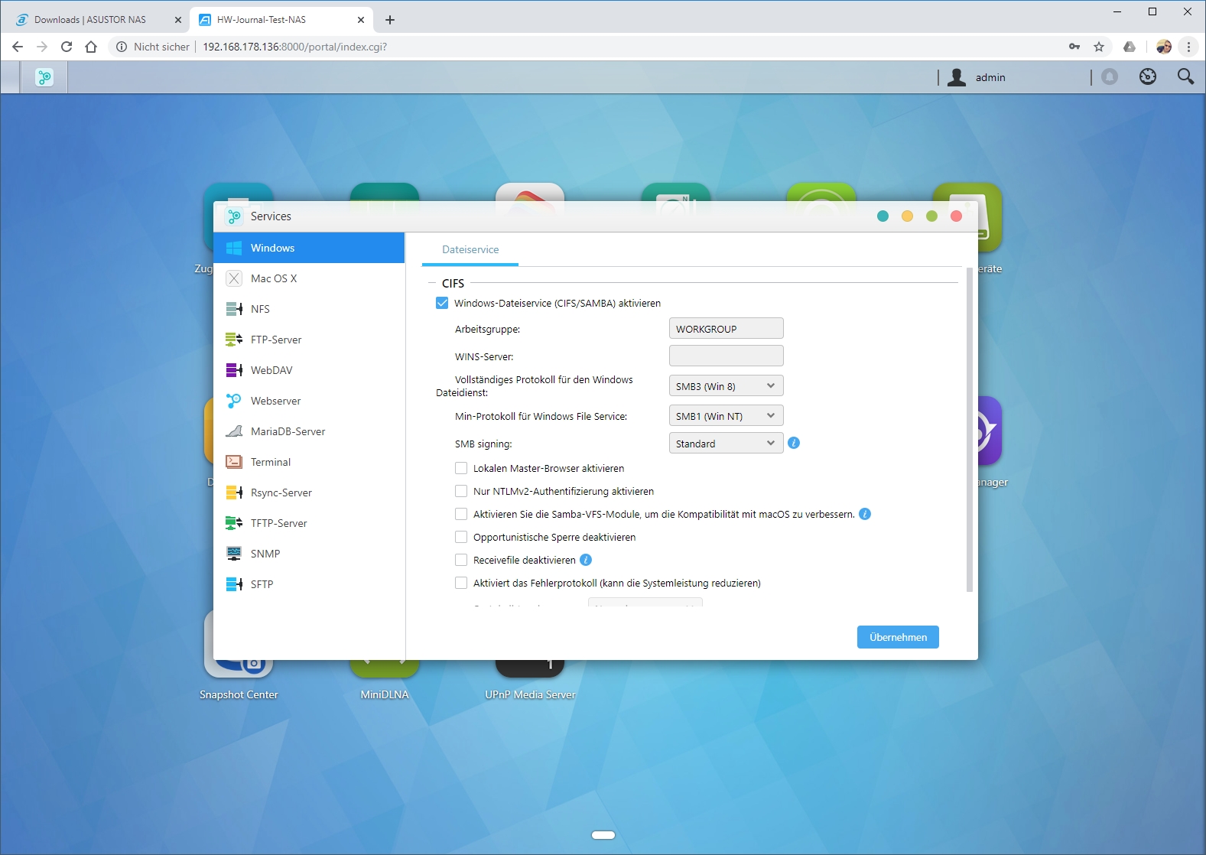
Task: Check the Samba-VFS-Module macOS compatibility option
Action: (461, 514)
